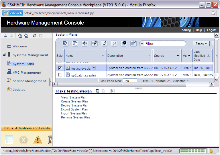Click the testing.sysplan context menu arrow icon

(94, 68)
